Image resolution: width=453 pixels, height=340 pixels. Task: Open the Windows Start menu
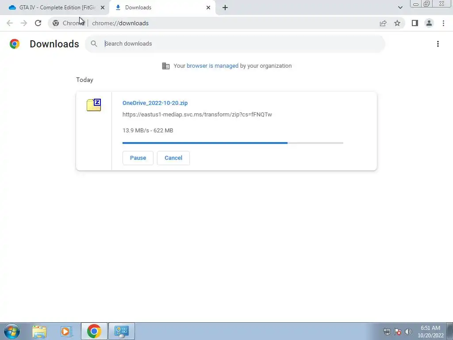pos(12,331)
